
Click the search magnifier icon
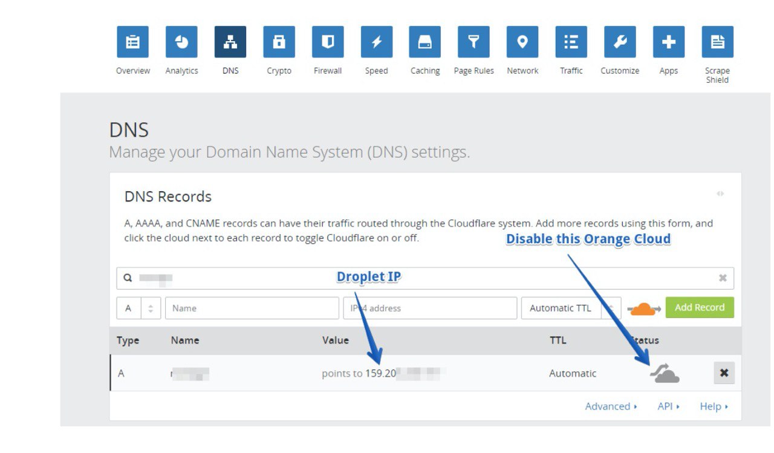click(128, 278)
